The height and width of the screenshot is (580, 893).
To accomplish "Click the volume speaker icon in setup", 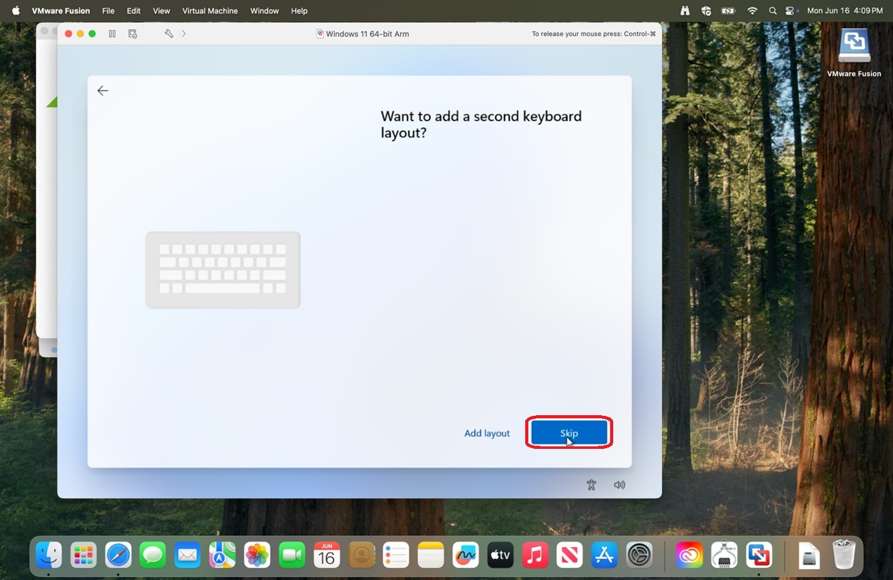I will pos(619,485).
